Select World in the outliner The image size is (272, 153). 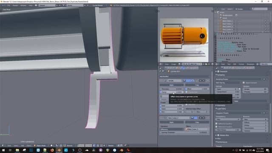pyautogui.click(x=225, y=18)
